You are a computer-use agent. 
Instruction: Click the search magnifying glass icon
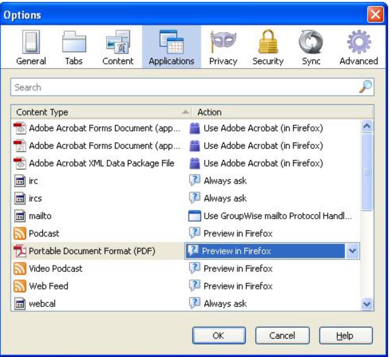pos(366,87)
